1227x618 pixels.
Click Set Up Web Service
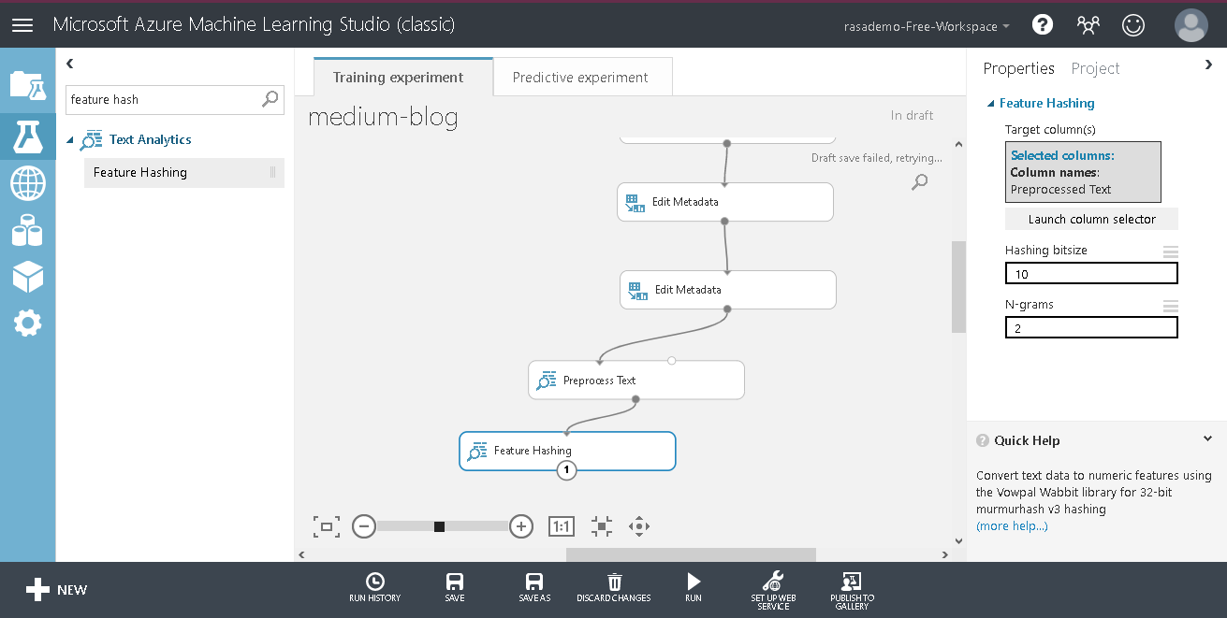coord(773,590)
